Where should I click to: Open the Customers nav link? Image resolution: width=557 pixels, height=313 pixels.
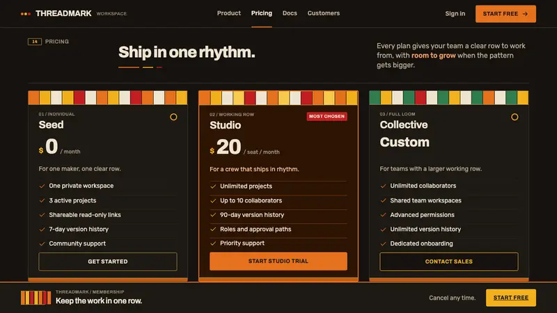(324, 13)
